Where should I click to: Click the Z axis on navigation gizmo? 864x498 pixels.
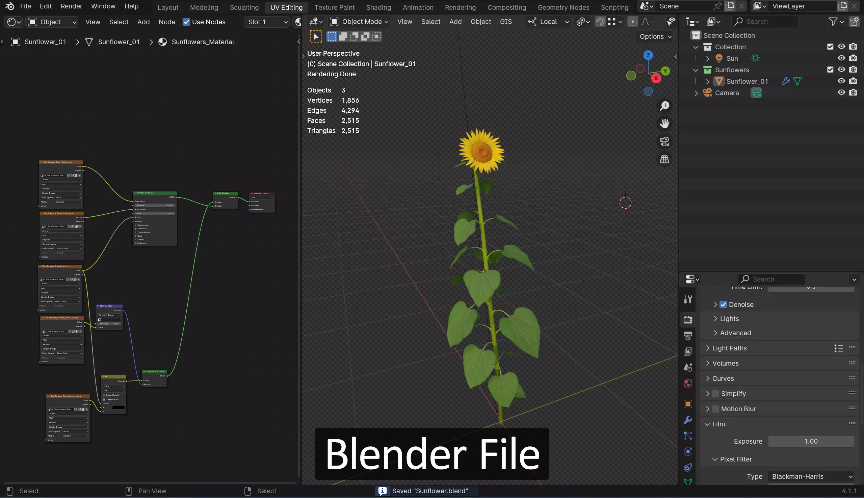[x=648, y=55]
